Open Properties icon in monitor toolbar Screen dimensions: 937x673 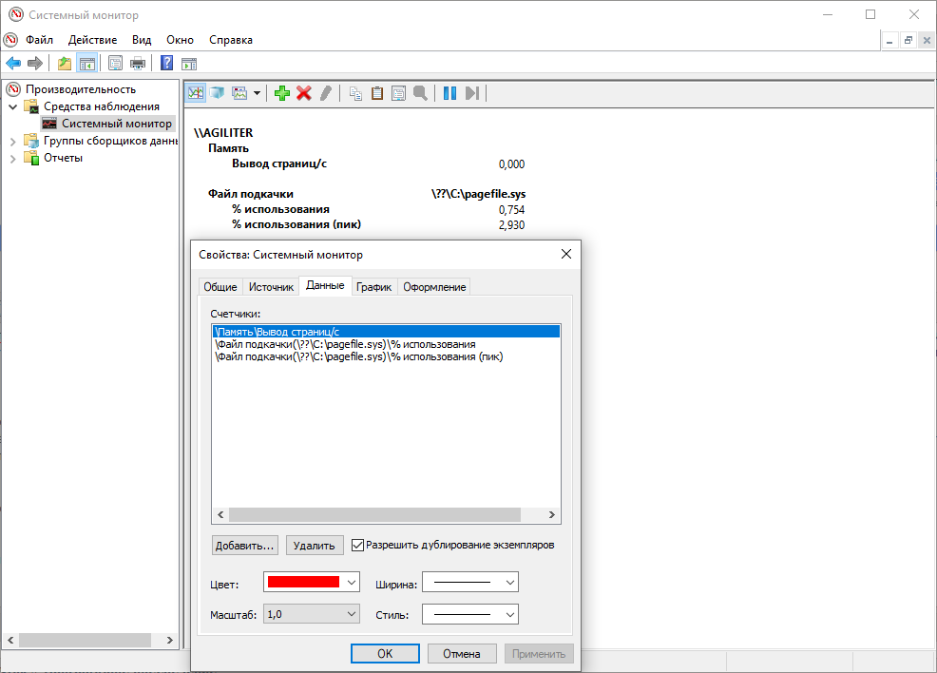398,93
